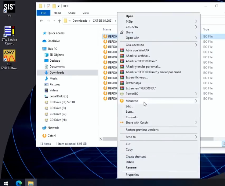Open the Home ribbon tab

click(57, 13)
